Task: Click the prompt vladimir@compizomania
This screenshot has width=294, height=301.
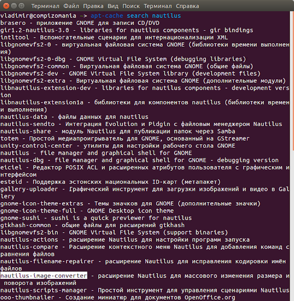Action: click(38, 16)
